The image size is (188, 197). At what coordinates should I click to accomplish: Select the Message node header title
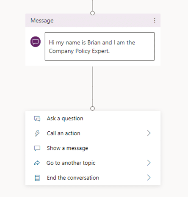tap(42, 20)
